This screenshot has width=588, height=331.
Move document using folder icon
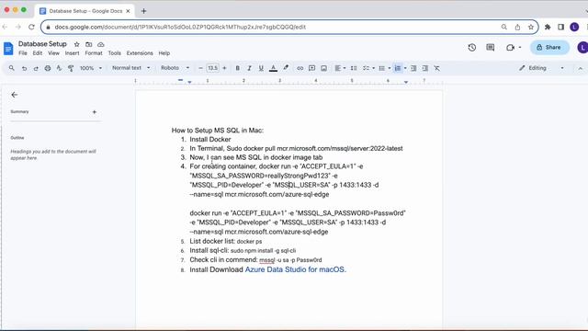tap(89, 44)
